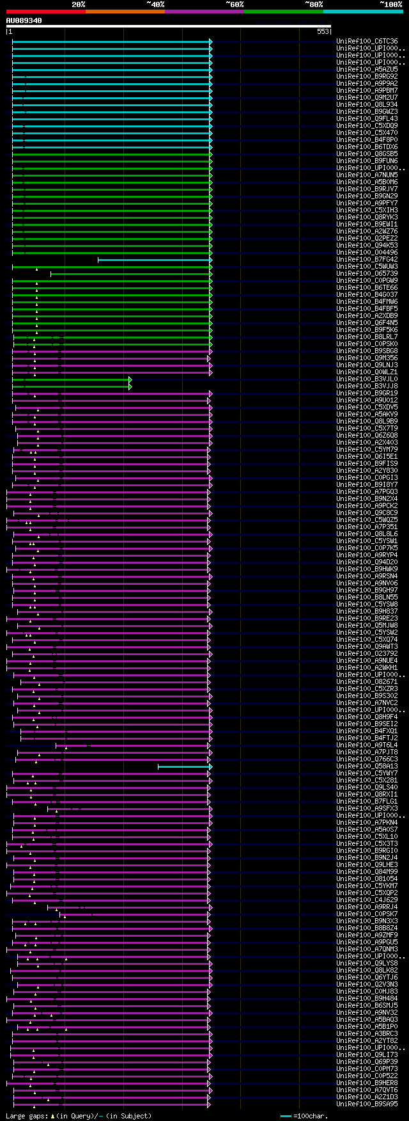409x1121 pixels.
Task: Select the UniRef100_A9NUE4 entry
Action: (367, 661)
